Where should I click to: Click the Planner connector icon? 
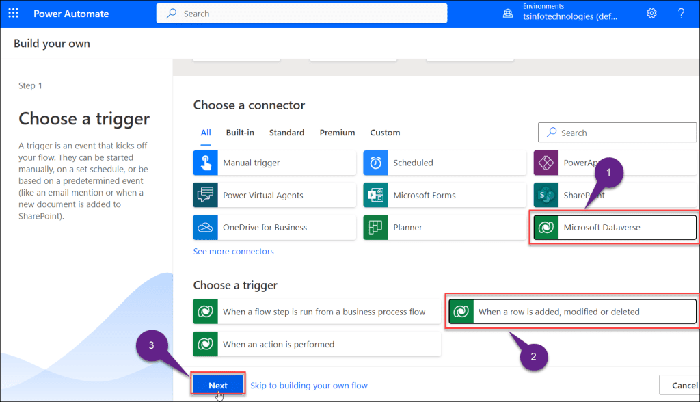[x=375, y=228]
